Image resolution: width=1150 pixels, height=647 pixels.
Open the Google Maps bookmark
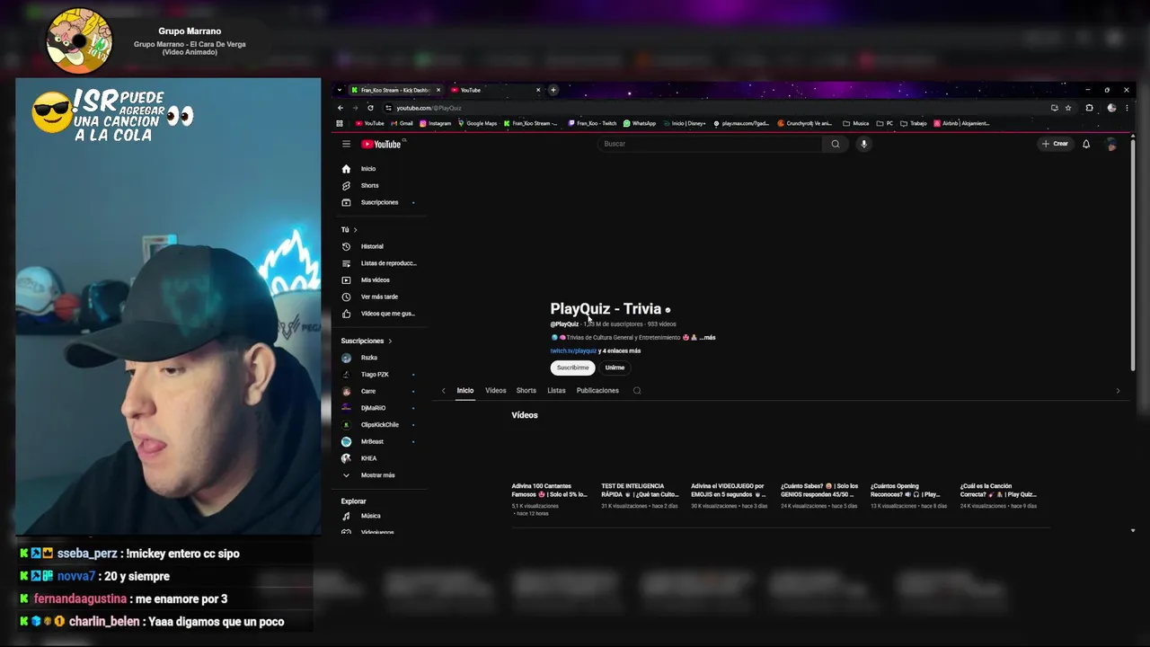(477, 123)
